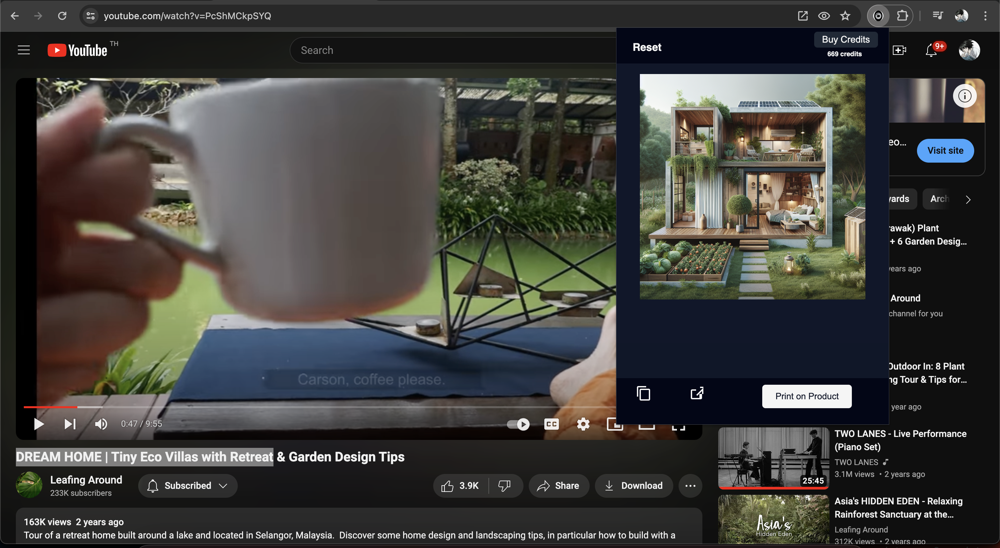Dislike the video with thumbs down
The image size is (1000, 548).
[504, 486]
